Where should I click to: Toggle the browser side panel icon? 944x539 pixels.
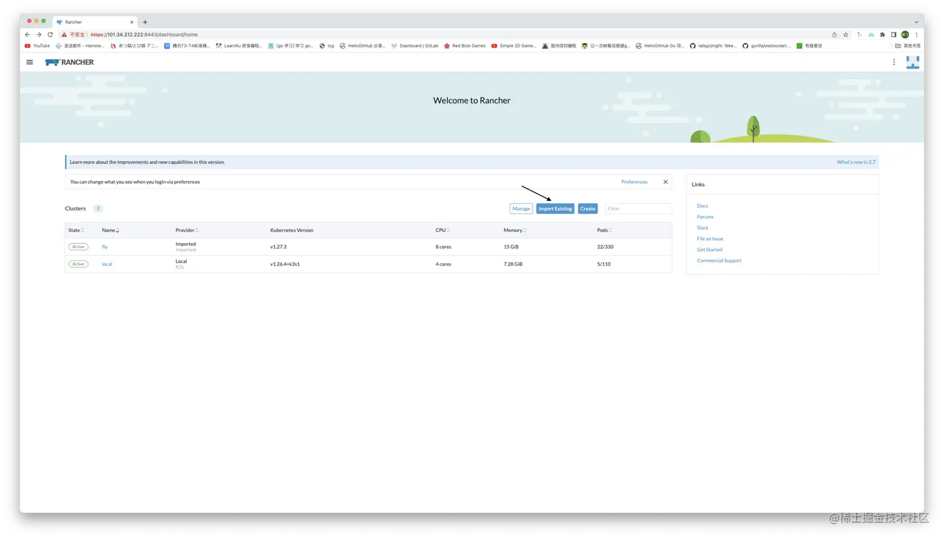coord(893,35)
